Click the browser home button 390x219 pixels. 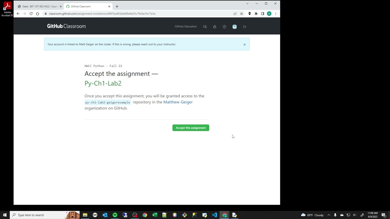(37, 14)
